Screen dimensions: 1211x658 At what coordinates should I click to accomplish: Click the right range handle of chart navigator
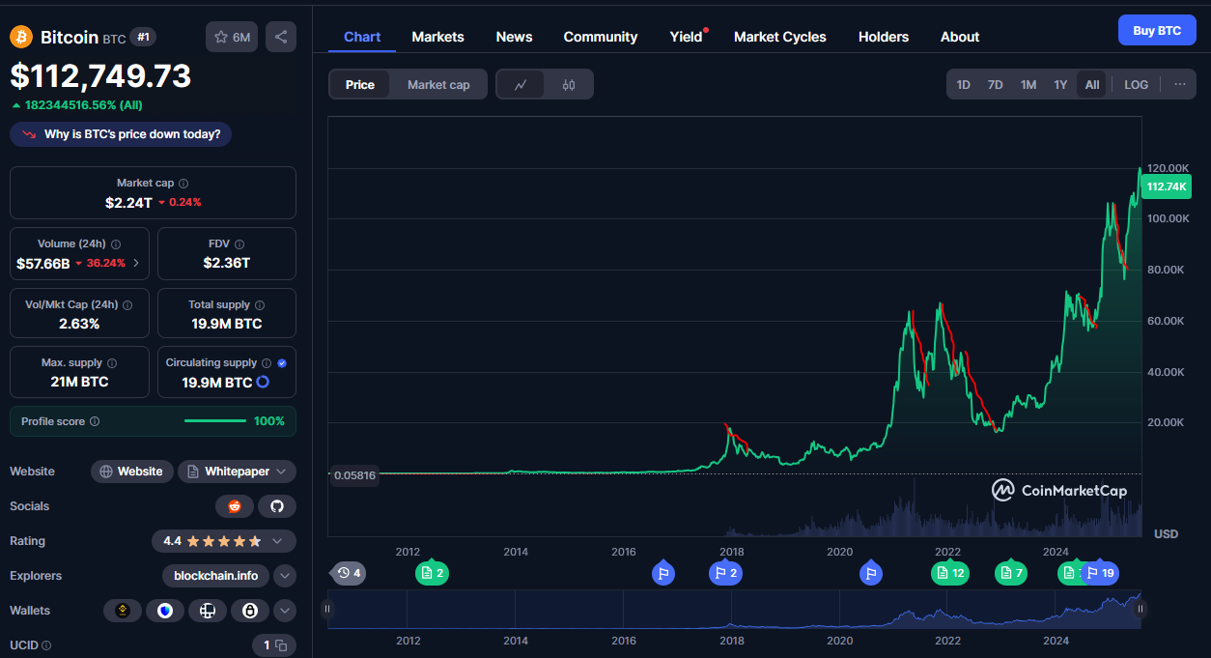click(1141, 609)
